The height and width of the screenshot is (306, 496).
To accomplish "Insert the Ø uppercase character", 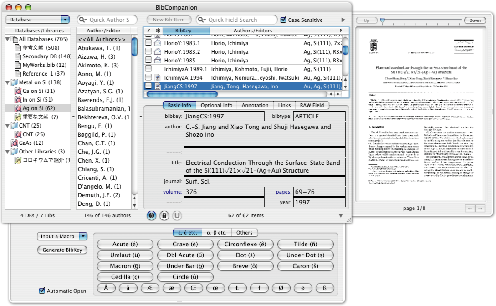I will coord(281,288).
